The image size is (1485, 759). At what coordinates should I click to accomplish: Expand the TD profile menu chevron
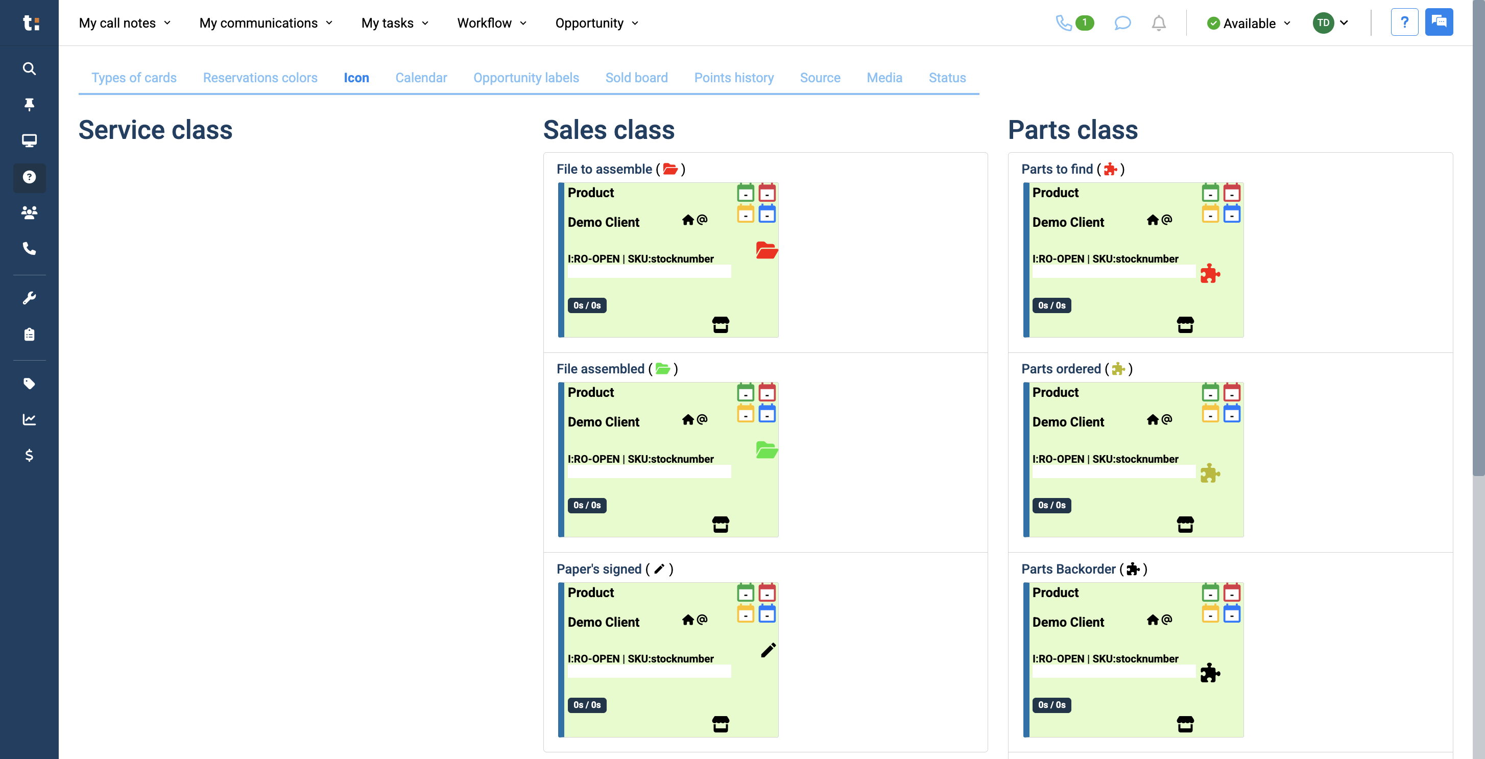tap(1345, 23)
